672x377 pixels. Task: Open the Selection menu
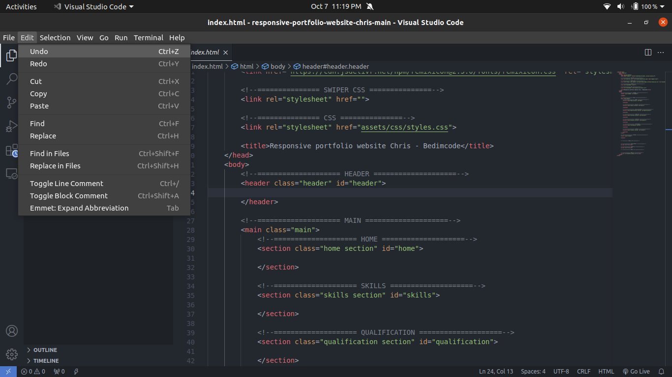click(x=55, y=37)
